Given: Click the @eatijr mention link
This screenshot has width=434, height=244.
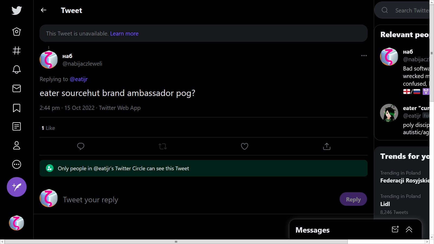Looking at the screenshot, I should point(79,79).
